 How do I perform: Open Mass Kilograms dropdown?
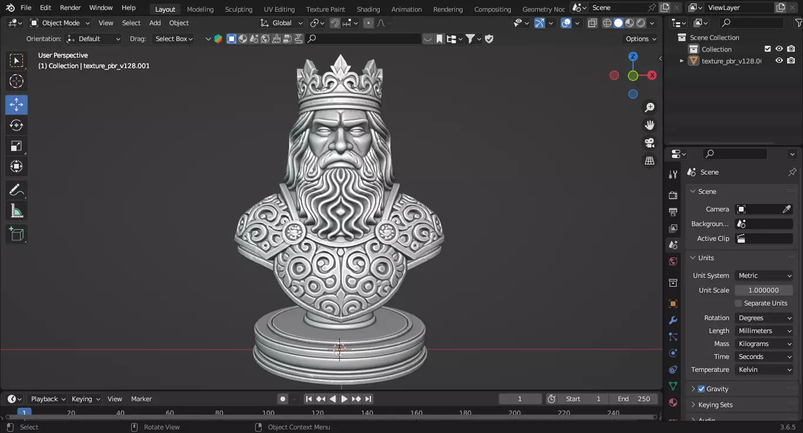click(764, 344)
